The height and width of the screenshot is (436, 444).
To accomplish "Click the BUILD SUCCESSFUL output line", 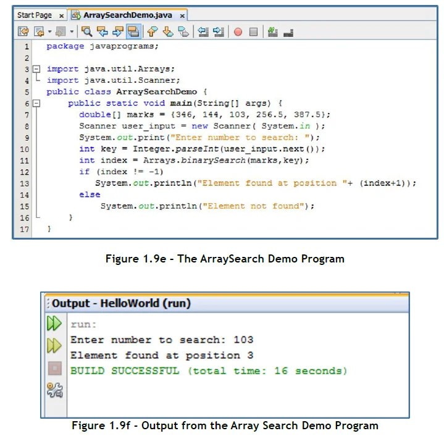I will [x=209, y=371].
